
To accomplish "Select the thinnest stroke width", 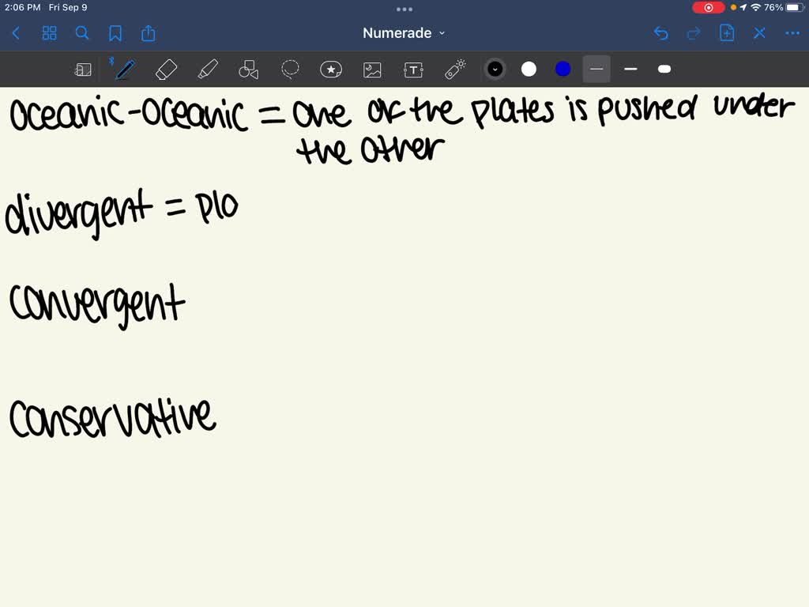I will click(x=596, y=70).
